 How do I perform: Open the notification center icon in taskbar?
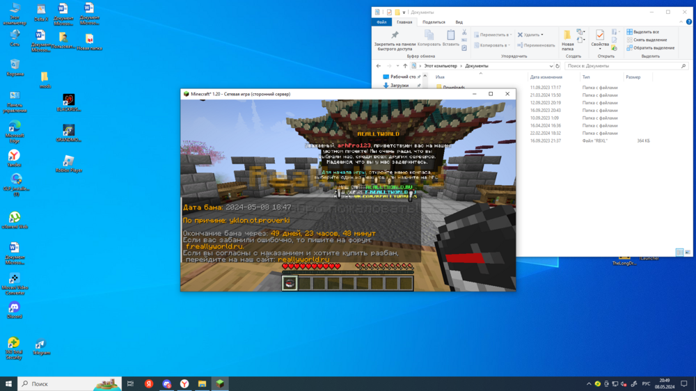pos(684,384)
